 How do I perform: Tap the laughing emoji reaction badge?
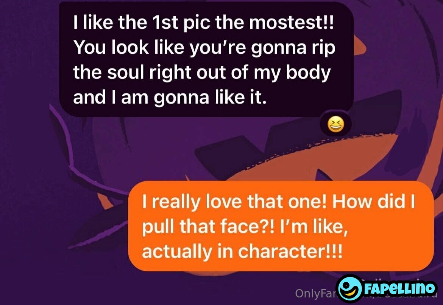(336, 124)
